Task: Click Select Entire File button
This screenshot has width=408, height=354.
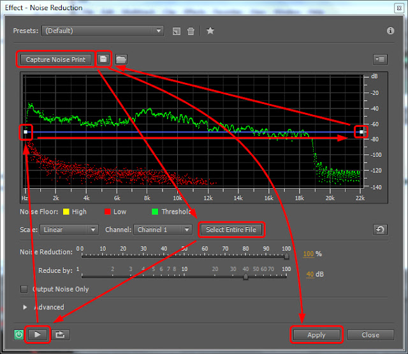Action: point(231,230)
